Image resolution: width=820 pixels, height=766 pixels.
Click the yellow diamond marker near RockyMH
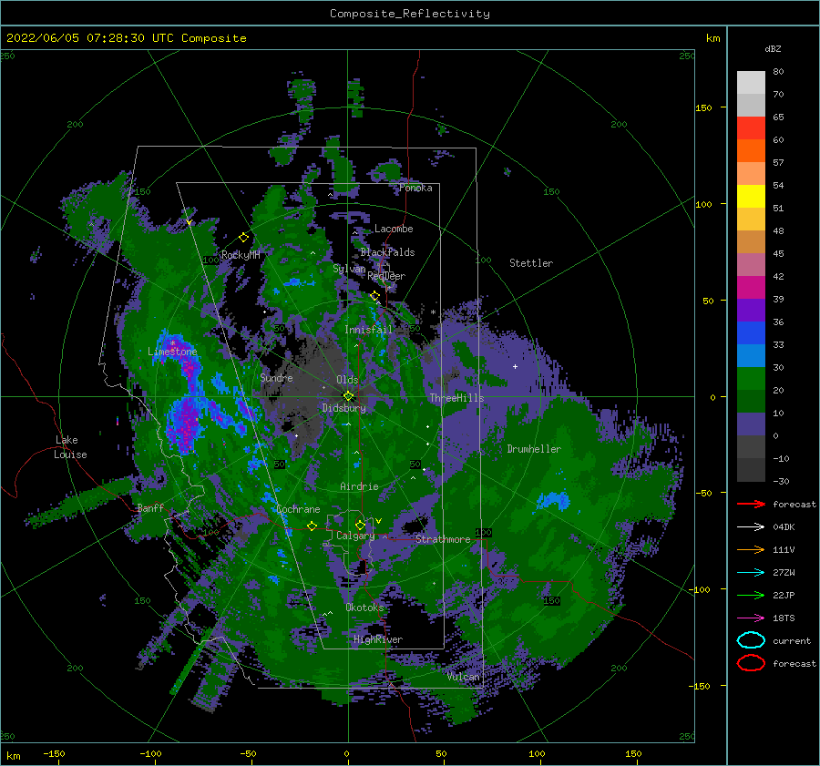tap(243, 238)
